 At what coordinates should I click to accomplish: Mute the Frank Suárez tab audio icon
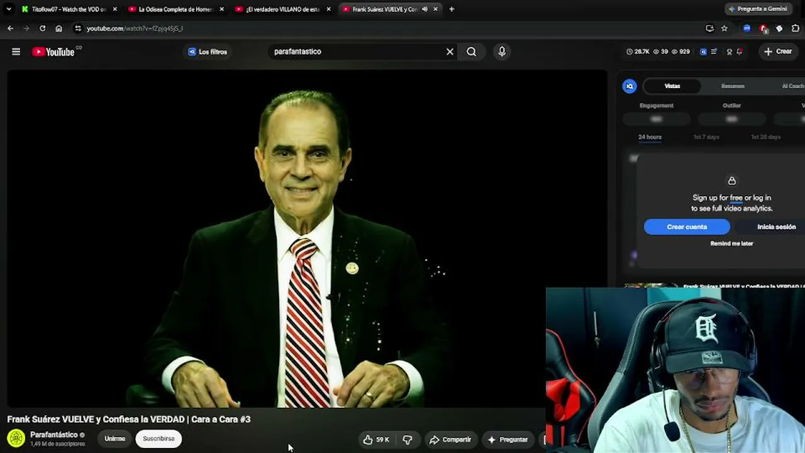tap(425, 9)
